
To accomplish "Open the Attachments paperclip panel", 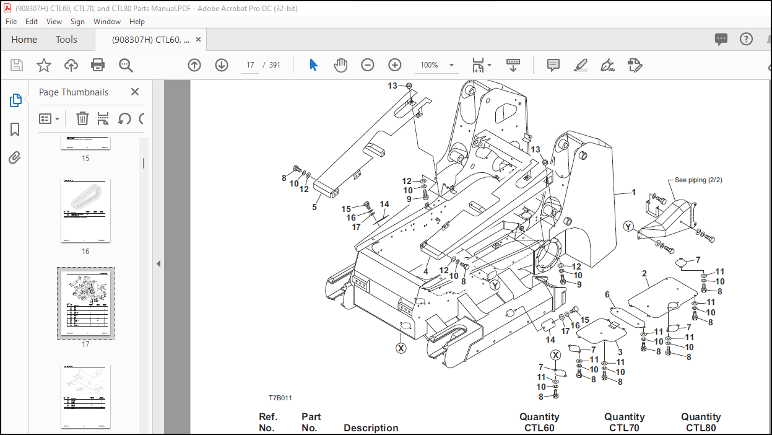I will click(x=15, y=158).
